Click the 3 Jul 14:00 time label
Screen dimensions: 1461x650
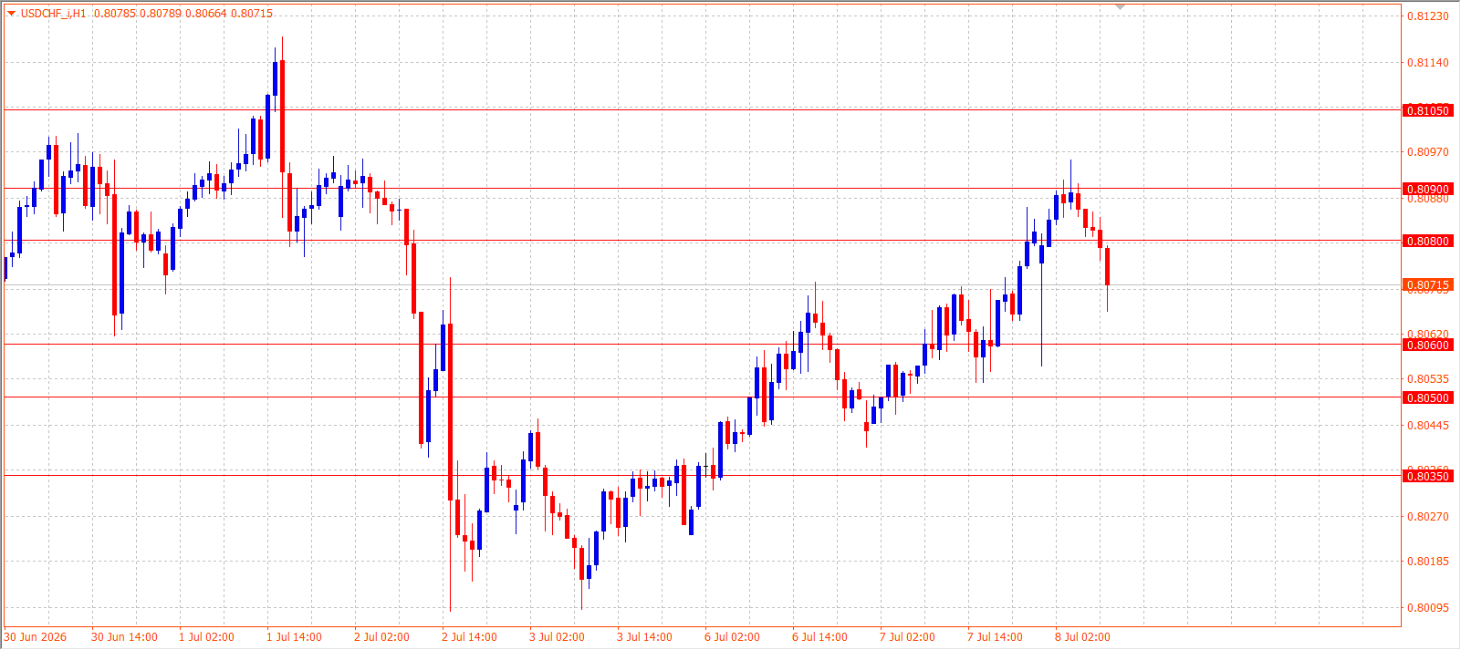click(x=644, y=637)
